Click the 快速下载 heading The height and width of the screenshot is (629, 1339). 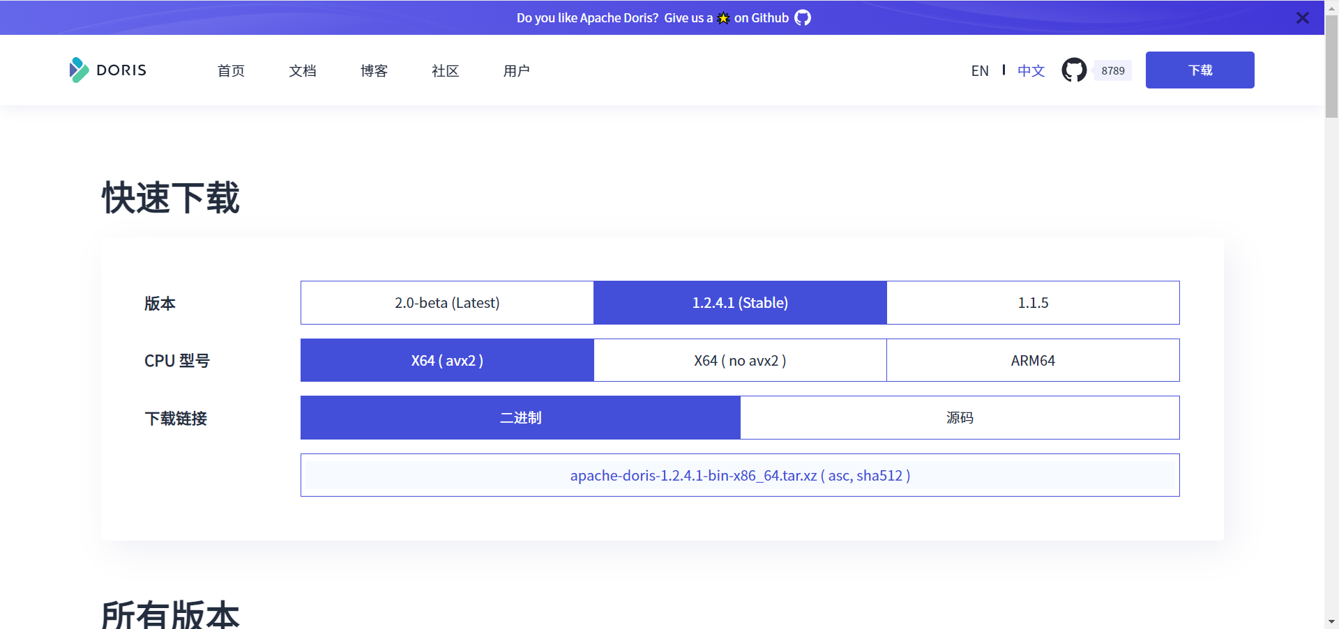[171, 197]
